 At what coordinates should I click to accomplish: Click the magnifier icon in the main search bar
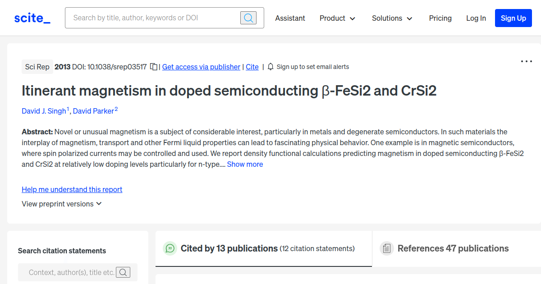(x=248, y=18)
